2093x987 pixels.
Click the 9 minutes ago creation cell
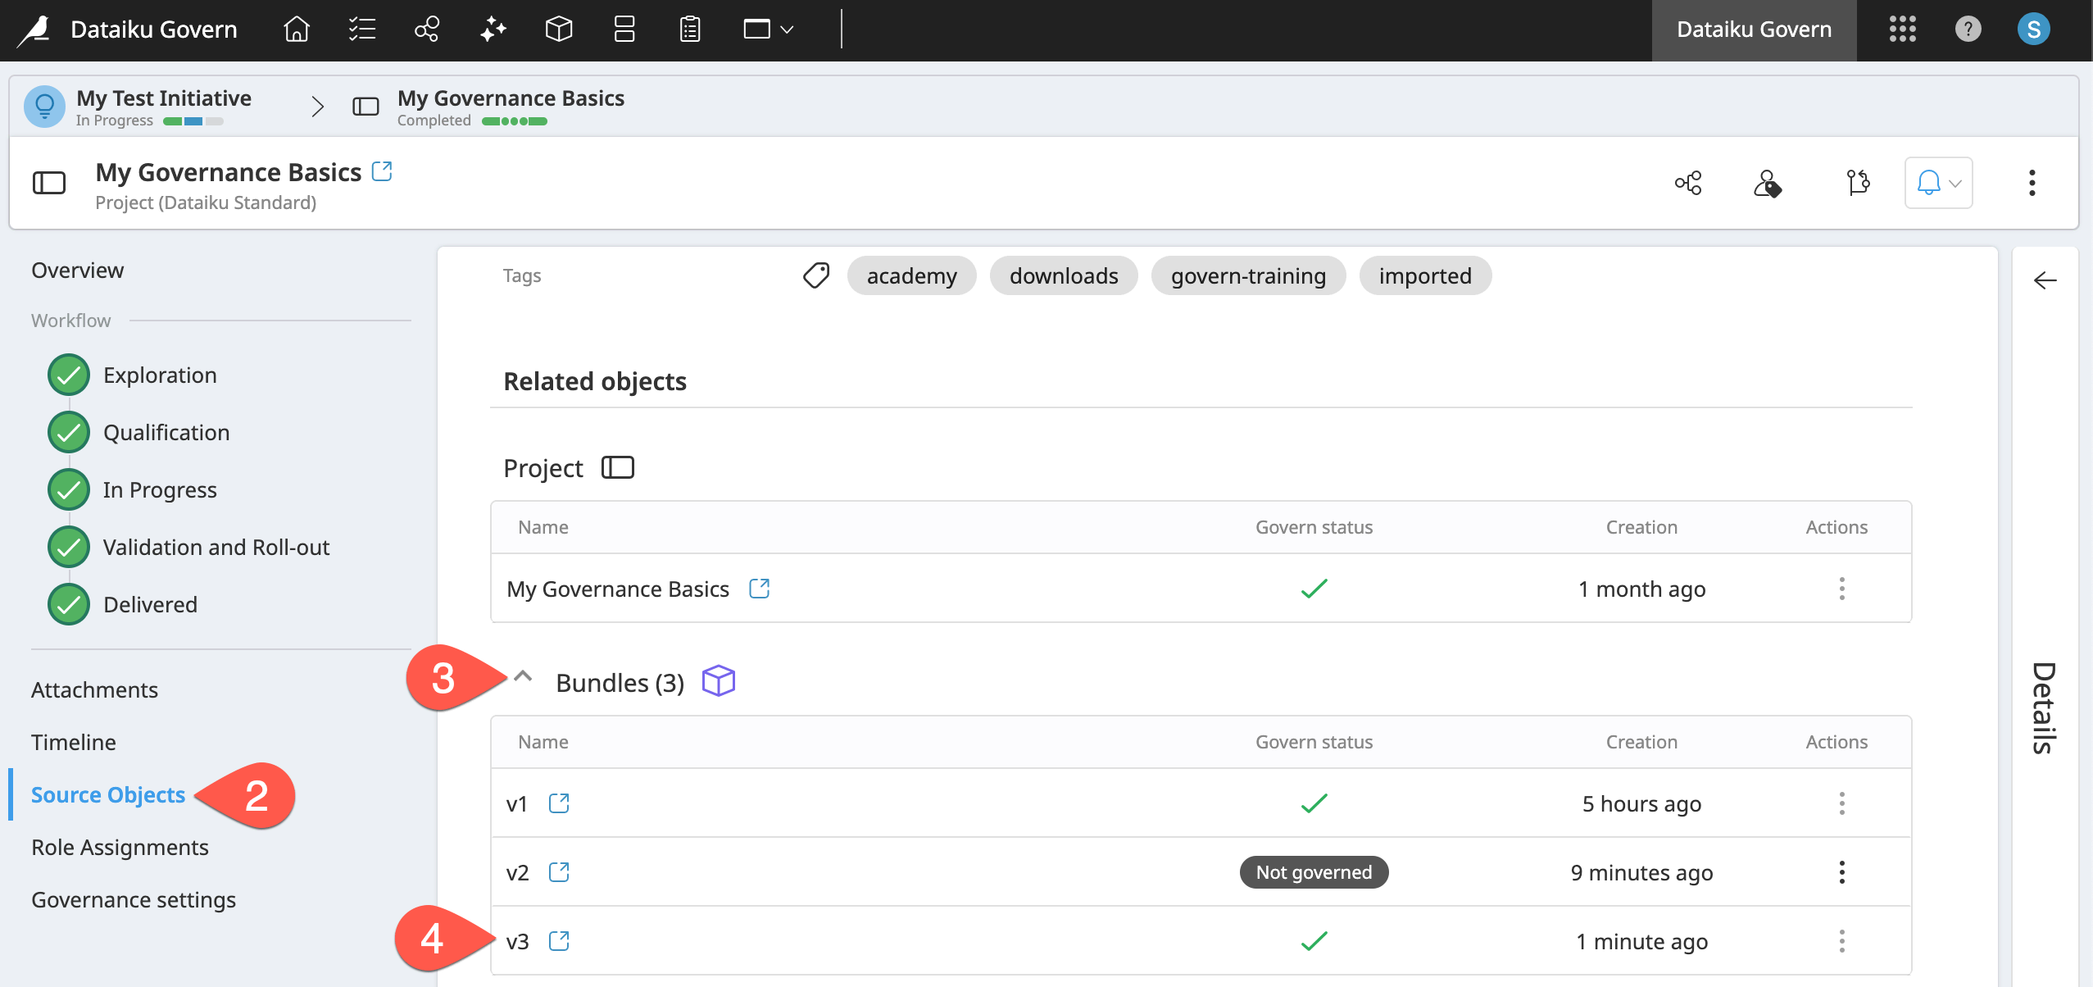pos(1641,872)
